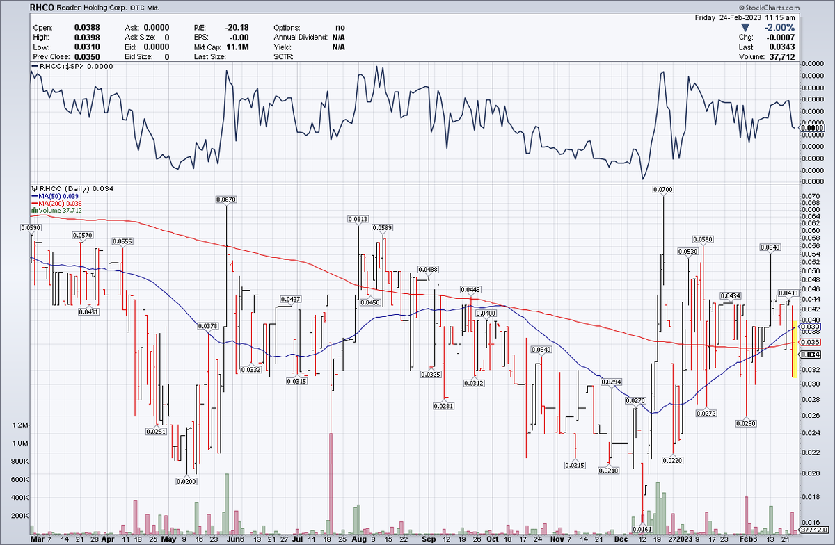Click the 0.0378 price label
Image resolution: width=835 pixels, height=545 pixels.
208,325
